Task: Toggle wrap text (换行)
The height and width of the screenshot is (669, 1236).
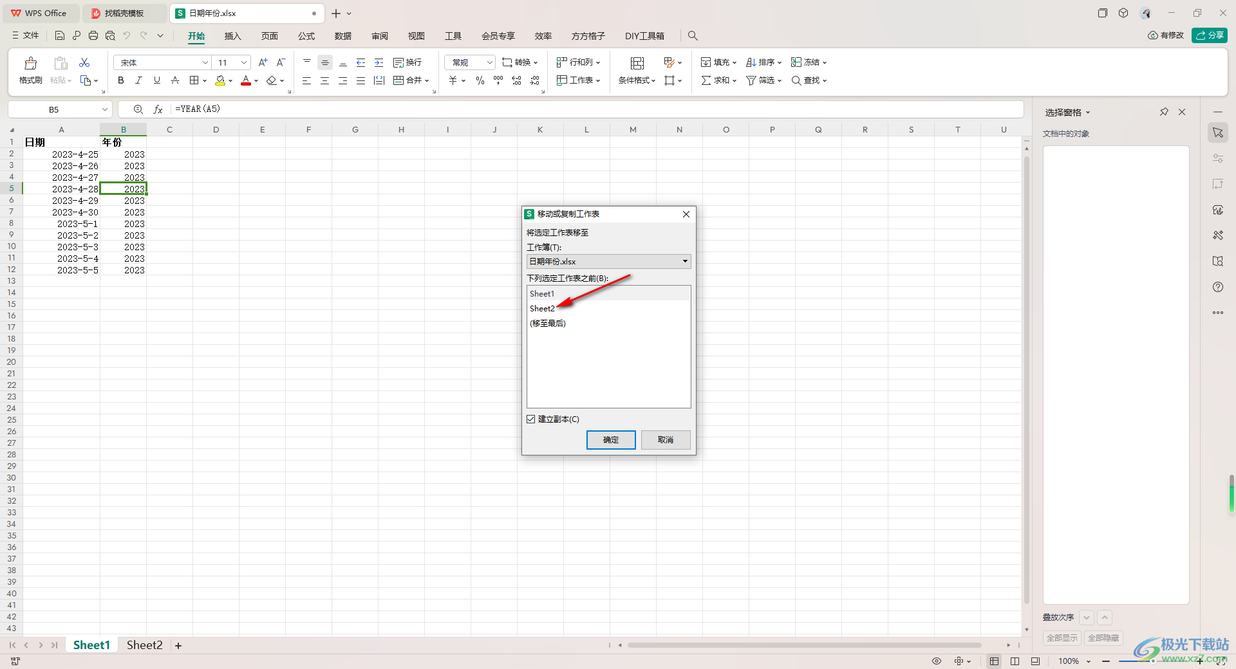Action: (407, 62)
